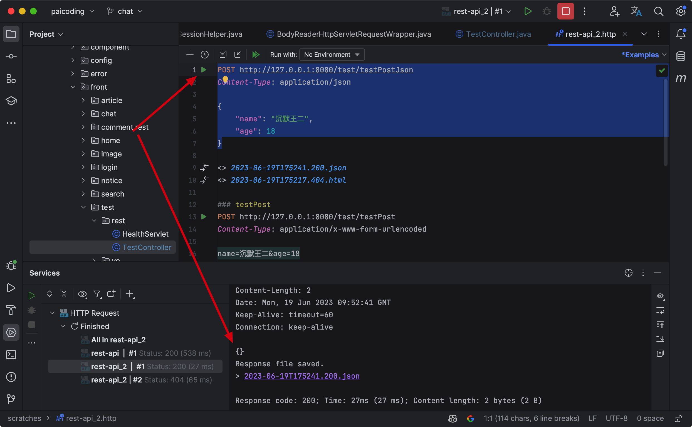Click Run All Requests double-arrow icon
Viewport: 692px width, 427px height.
click(256, 55)
